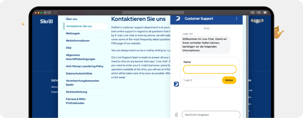Click the Name input field
This screenshot has height=118, width=303.
(x=210, y=69)
